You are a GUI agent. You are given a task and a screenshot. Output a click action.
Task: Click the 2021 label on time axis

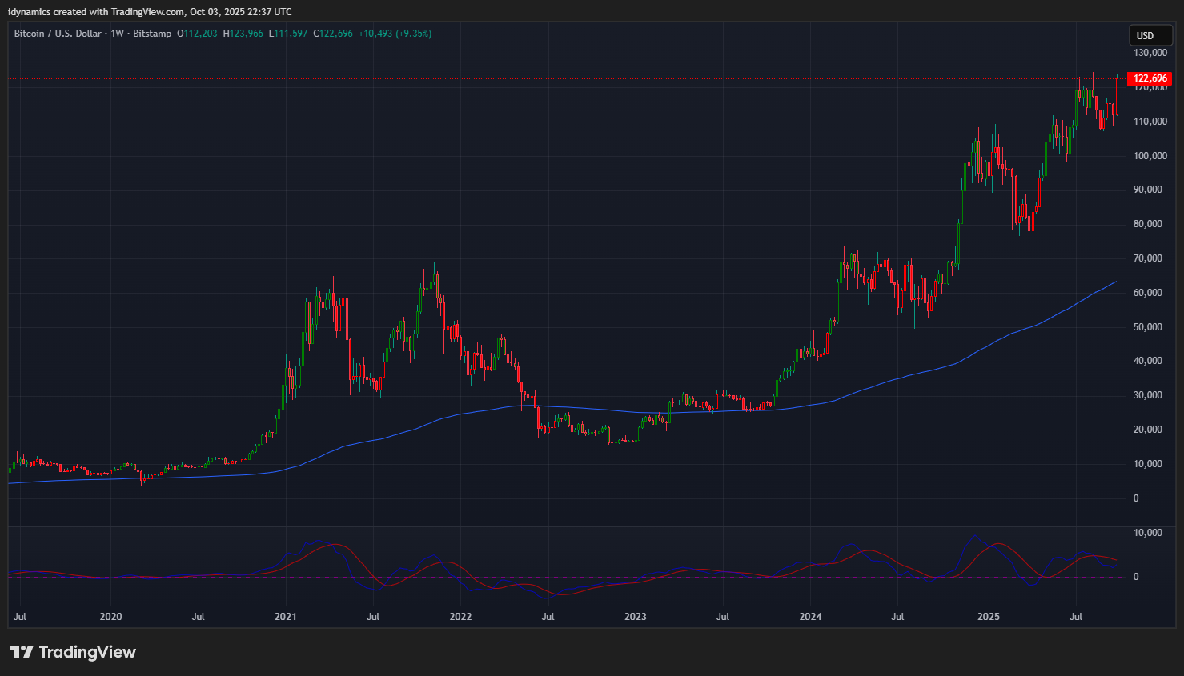(285, 617)
